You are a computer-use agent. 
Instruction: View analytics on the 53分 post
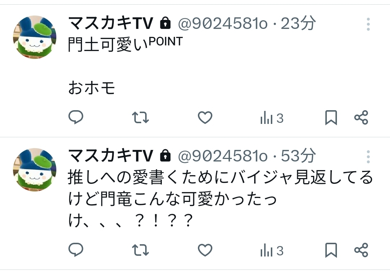tap(272, 251)
